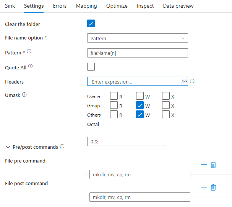Click the Pattern text field containing fileName[n]
232x207 pixels.
[138, 53]
